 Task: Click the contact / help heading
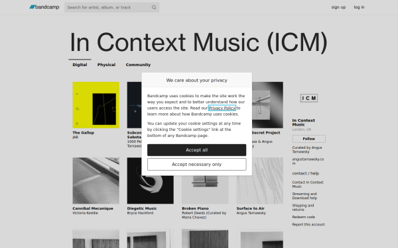(x=306, y=173)
